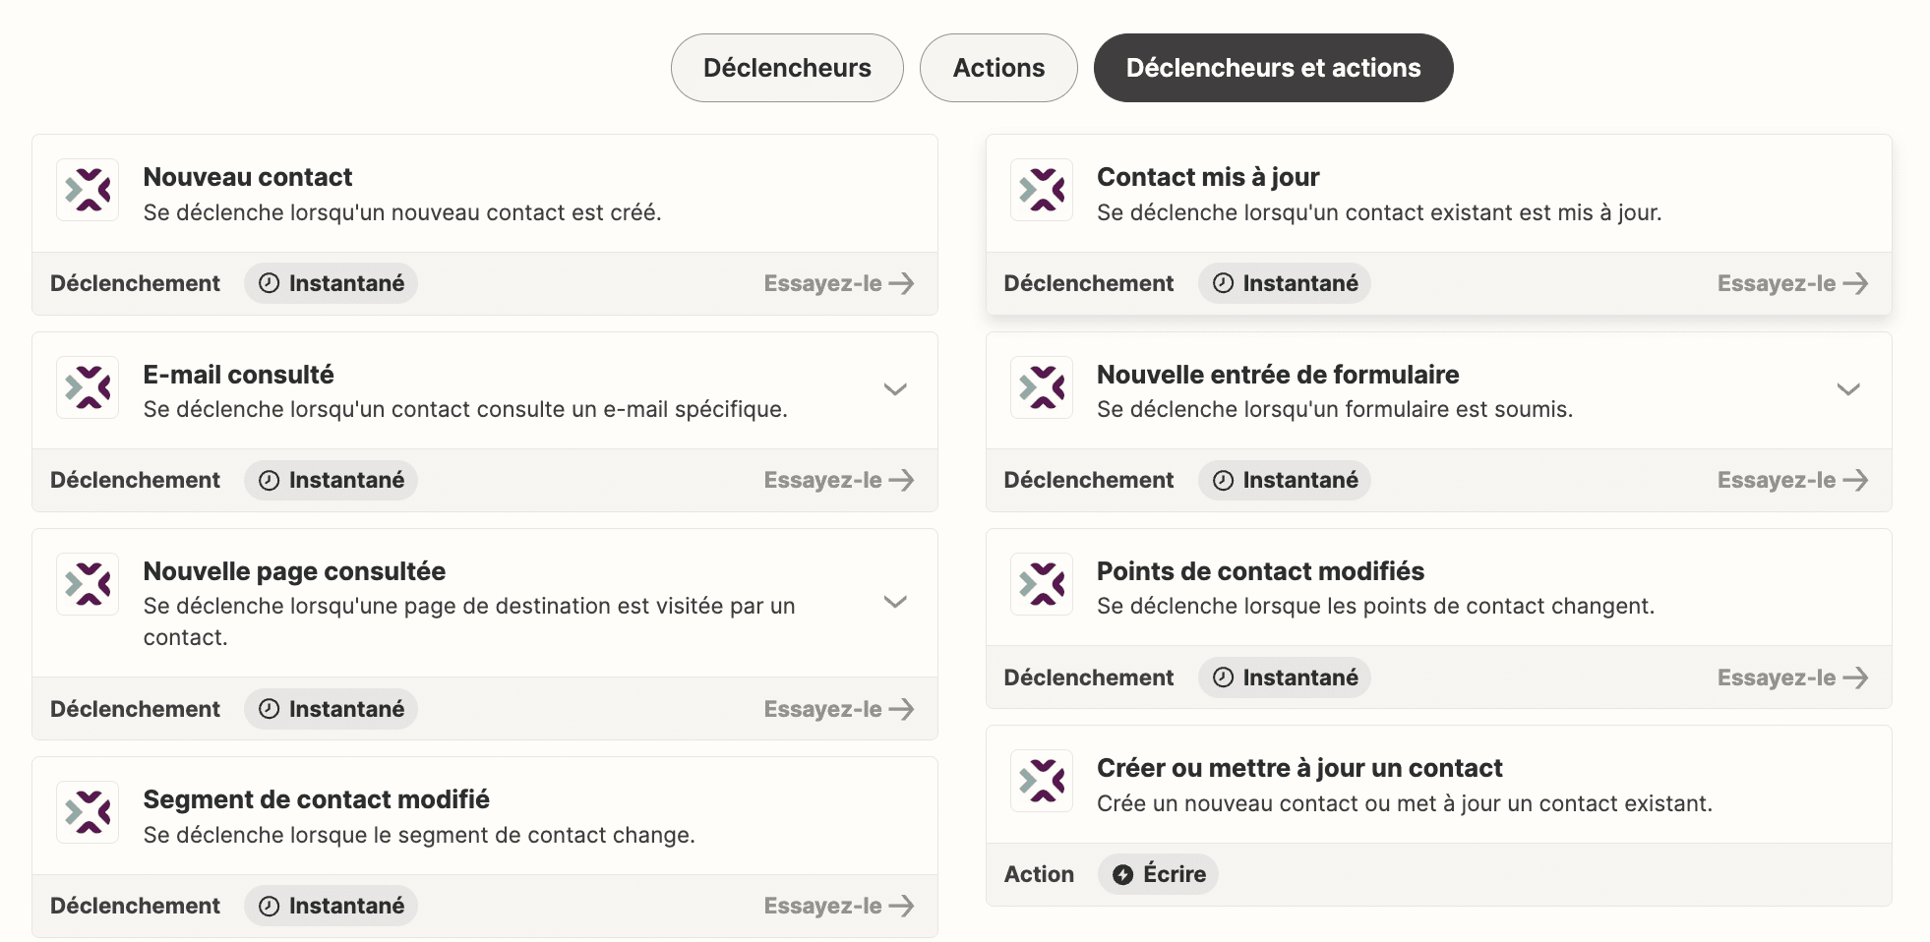Click the Déclenchement label under Nouveau contact
1930x942 pixels.
click(136, 283)
